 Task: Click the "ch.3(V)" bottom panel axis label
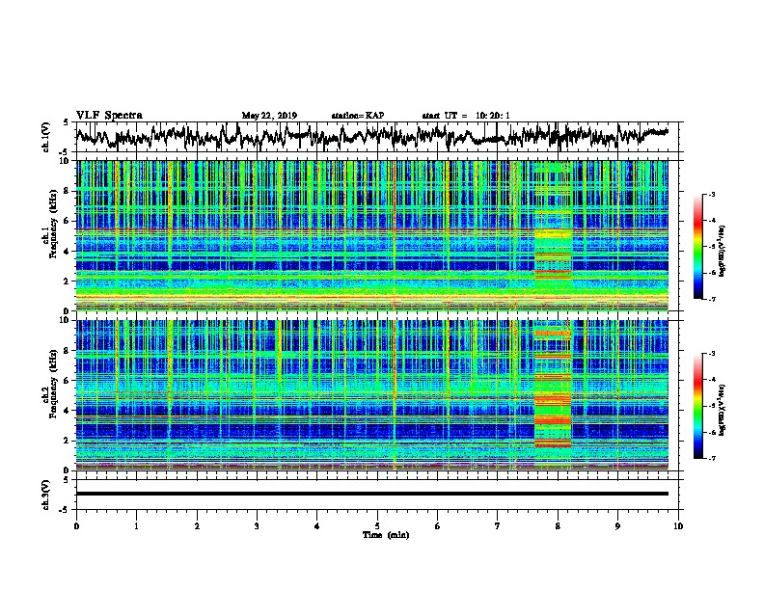[46, 495]
